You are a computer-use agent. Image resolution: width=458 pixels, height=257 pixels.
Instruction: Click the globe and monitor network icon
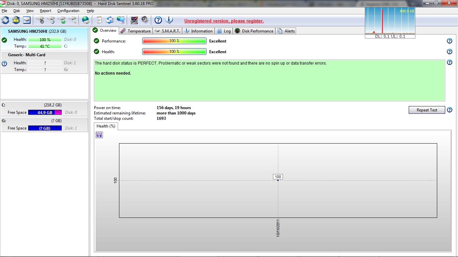[120, 20]
